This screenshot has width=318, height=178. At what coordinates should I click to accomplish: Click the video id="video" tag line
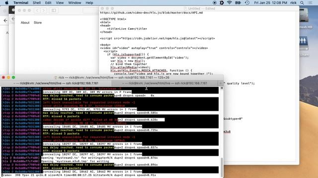click(x=154, y=48)
